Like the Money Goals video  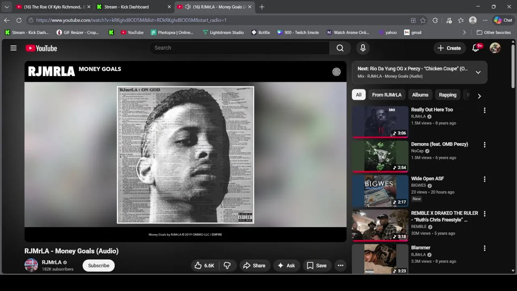pyautogui.click(x=204, y=266)
